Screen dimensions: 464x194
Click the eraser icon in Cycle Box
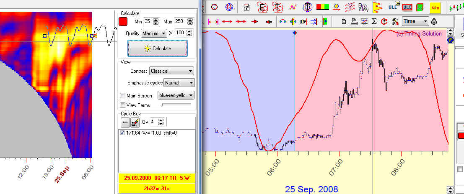click(x=135, y=122)
